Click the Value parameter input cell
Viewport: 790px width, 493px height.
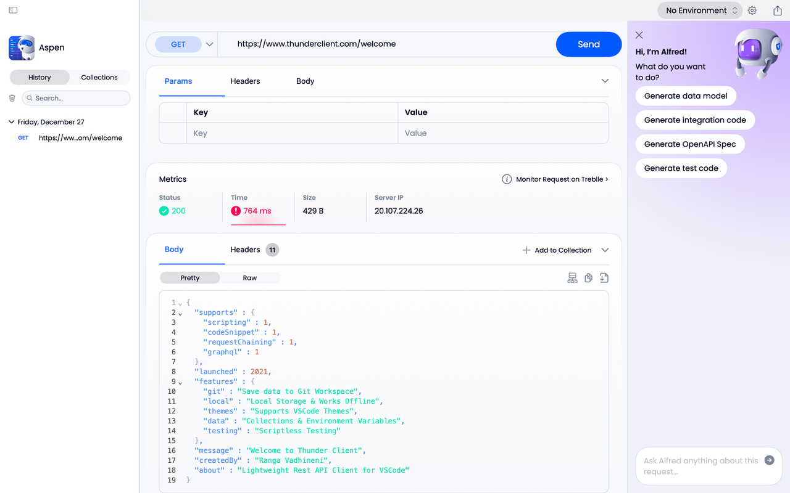[x=503, y=133]
